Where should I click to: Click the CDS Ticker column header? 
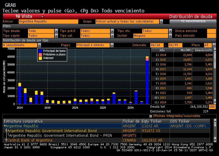click(190, 121)
